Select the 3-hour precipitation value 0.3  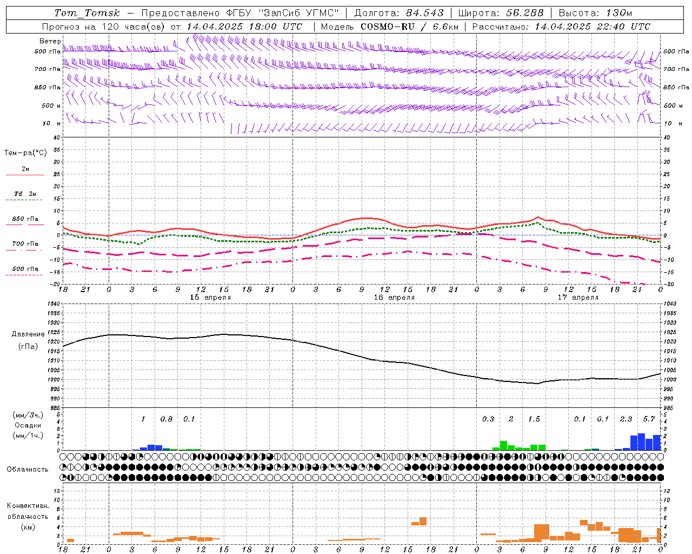tap(488, 419)
